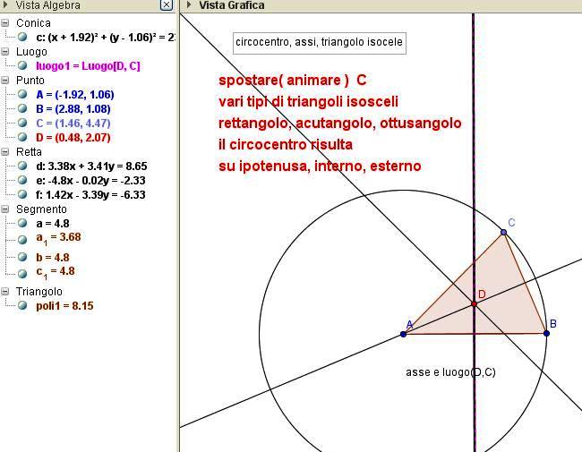Click point B on the graphic view
This screenshot has width=582, height=452.
click(546, 333)
